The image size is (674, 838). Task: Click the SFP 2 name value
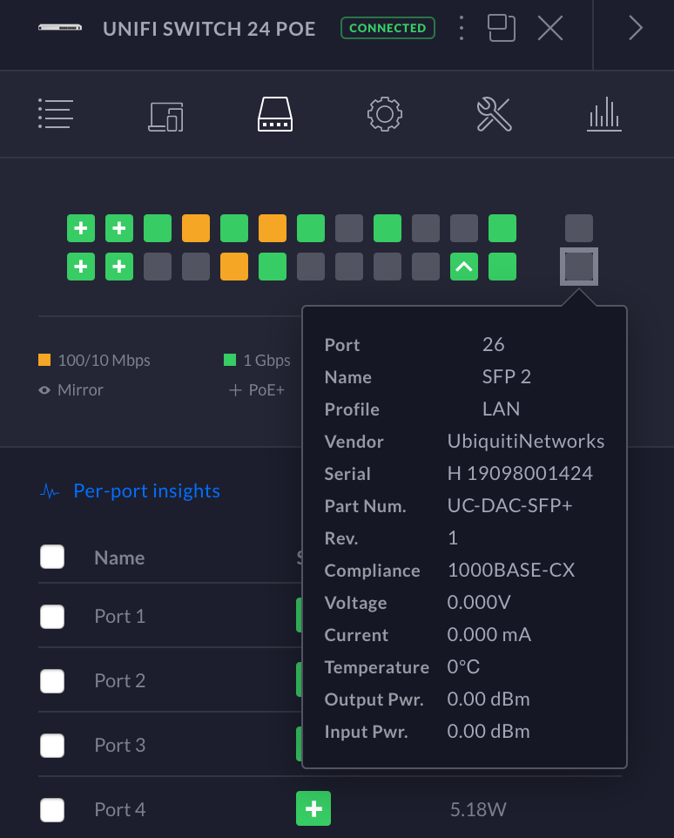click(507, 377)
